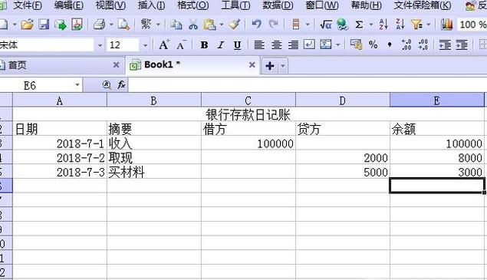Image resolution: width=487 pixels, height=280 pixels.
Task: Decrease decimal places
Action: [x=423, y=45]
